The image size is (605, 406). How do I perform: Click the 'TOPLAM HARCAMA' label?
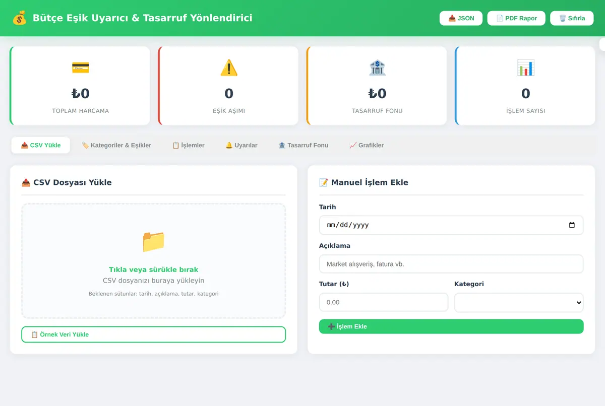[81, 111]
